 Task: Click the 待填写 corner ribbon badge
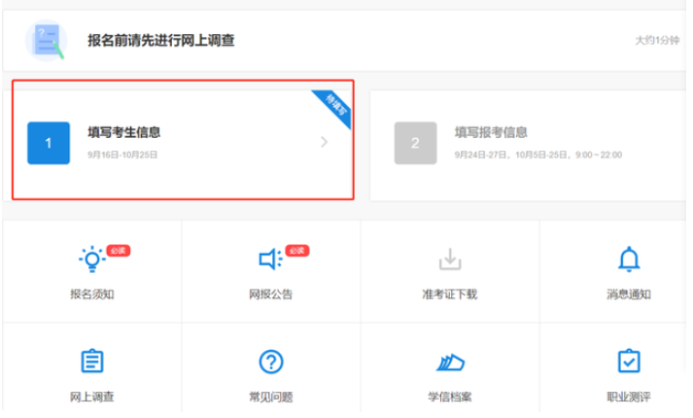pos(334,107)
